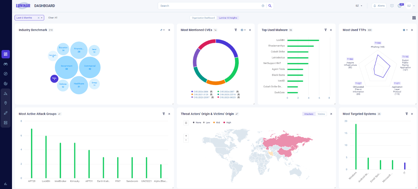Viewport: 418px width, 189px height.
Task: Open chart type dropdown on Most Used TTPs
Action: tap(405, 30)
